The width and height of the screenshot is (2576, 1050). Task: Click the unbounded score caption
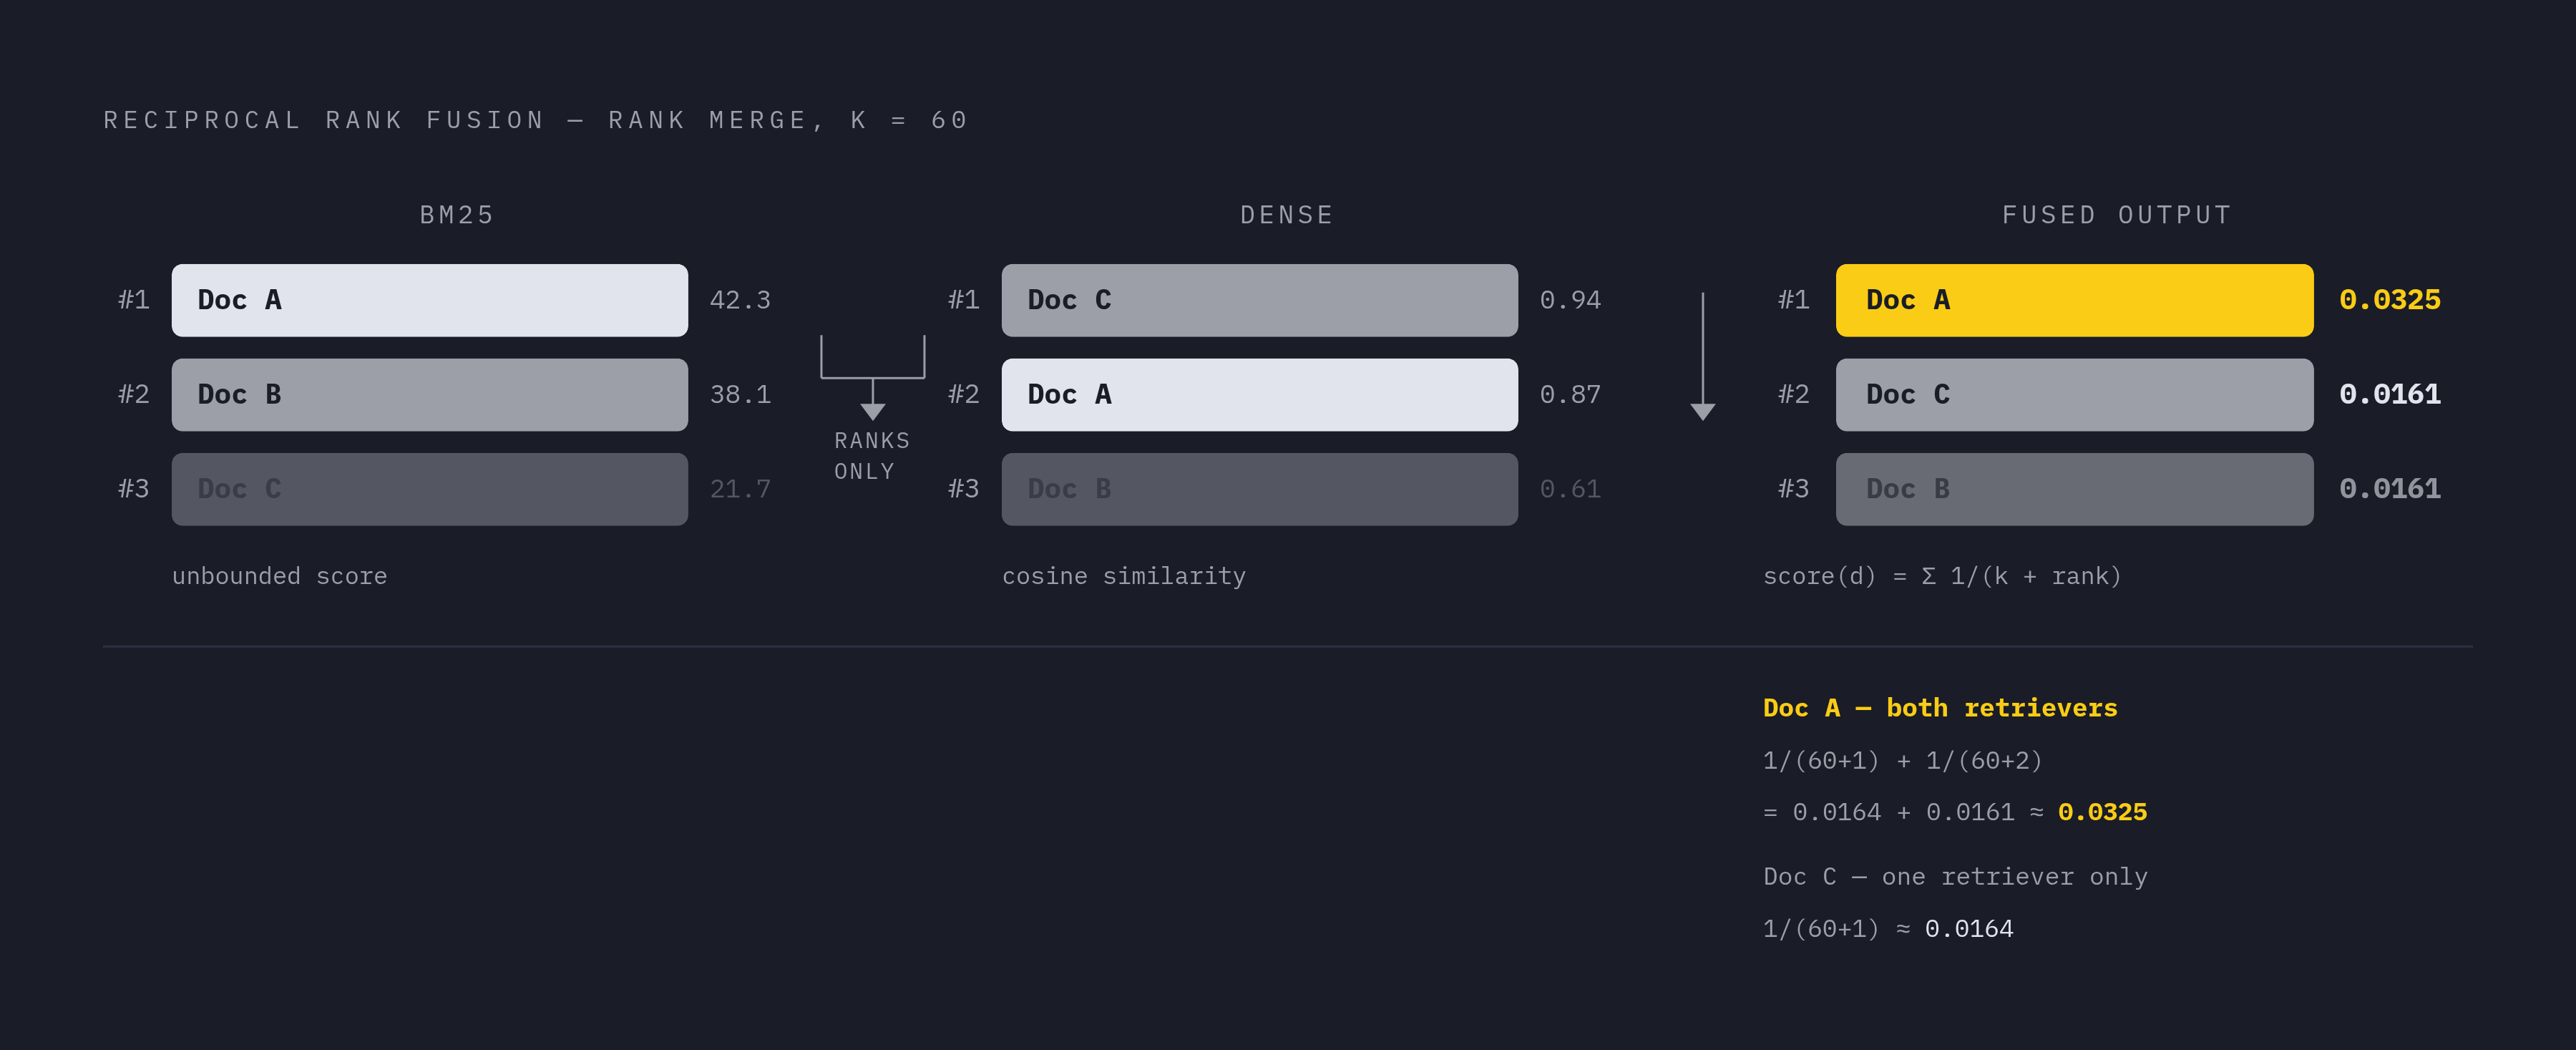279,576
